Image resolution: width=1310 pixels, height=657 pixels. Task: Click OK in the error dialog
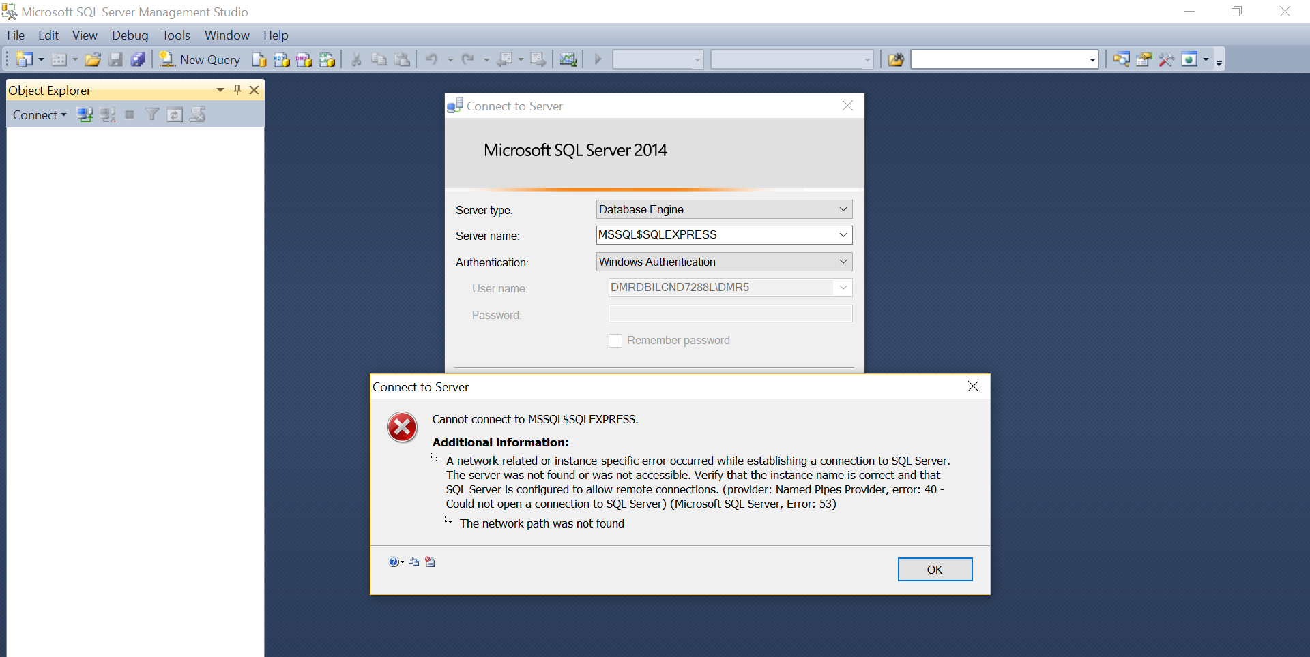point(935,570)
